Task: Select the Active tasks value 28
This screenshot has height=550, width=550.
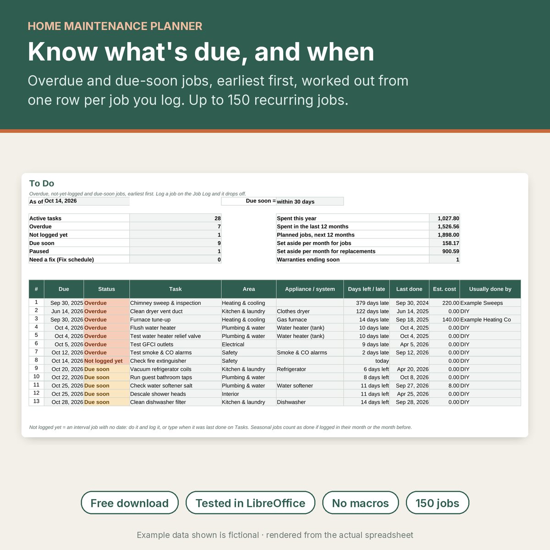Action: [x=176, y=218]
